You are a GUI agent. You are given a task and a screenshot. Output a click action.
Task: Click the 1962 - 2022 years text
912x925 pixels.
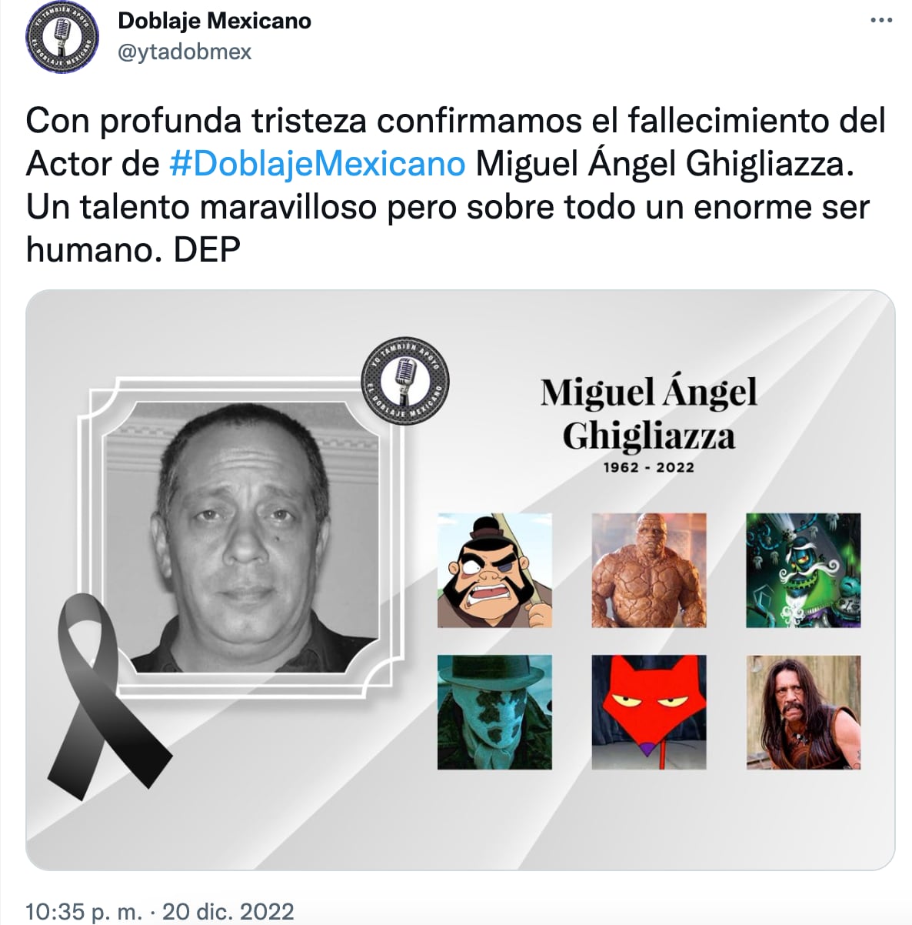point(649,467)
